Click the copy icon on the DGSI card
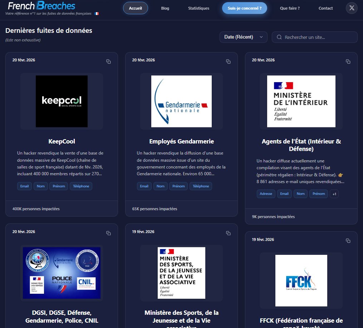 108,233
